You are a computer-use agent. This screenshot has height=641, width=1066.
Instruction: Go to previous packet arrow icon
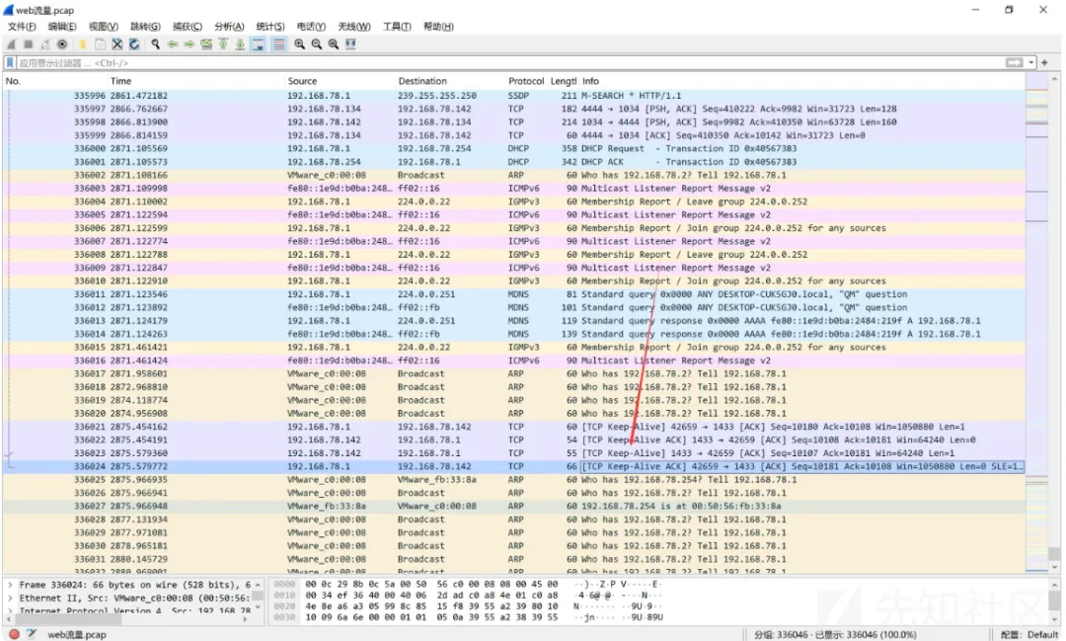(x=173, y=44)
